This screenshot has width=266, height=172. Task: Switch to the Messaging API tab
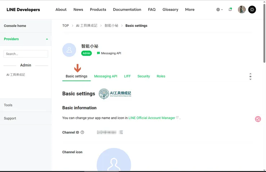tap(106, 76)
